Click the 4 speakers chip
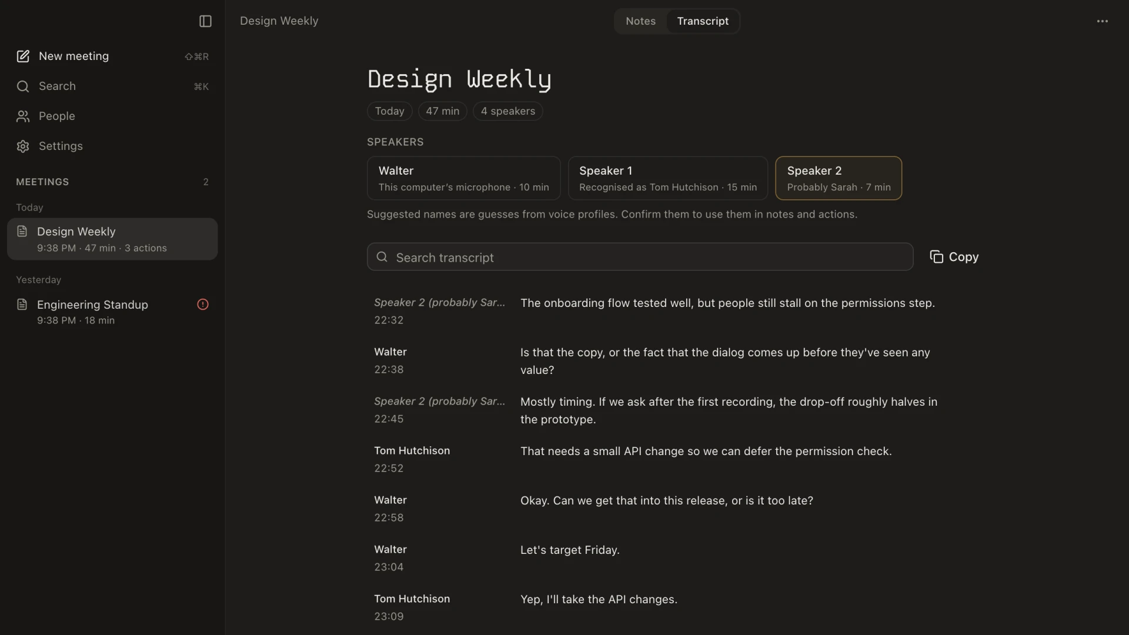This screenshot has width=1129, height=635. [507, 111]
